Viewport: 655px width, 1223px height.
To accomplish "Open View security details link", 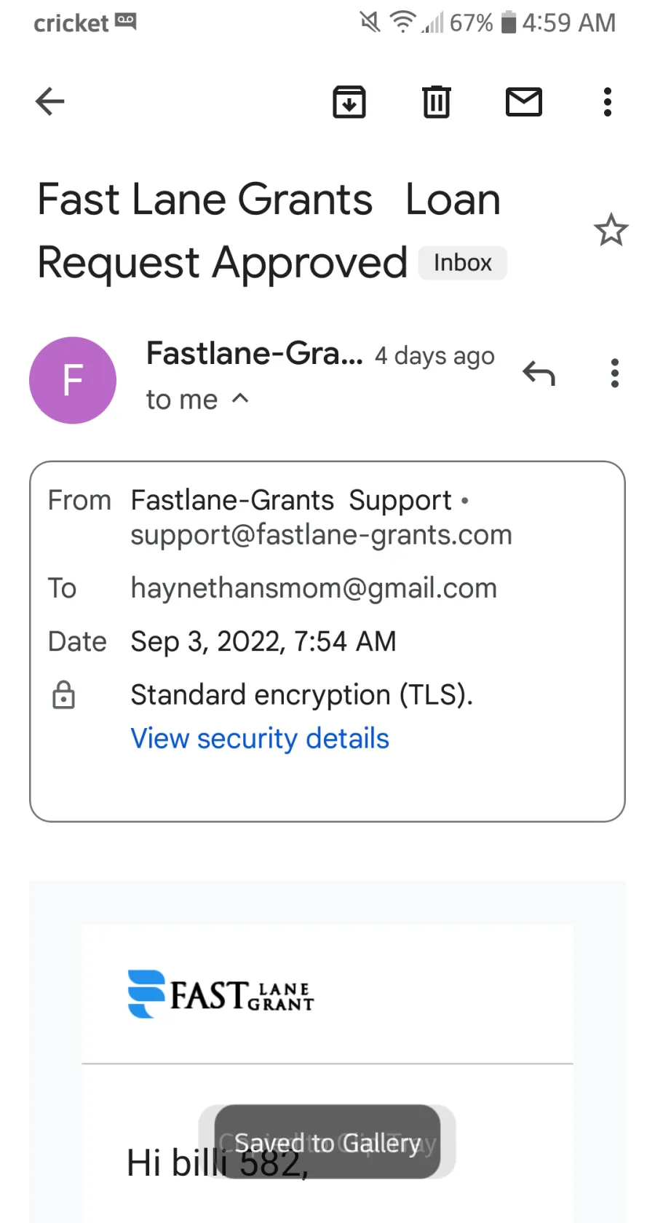I will coord(260,738).
